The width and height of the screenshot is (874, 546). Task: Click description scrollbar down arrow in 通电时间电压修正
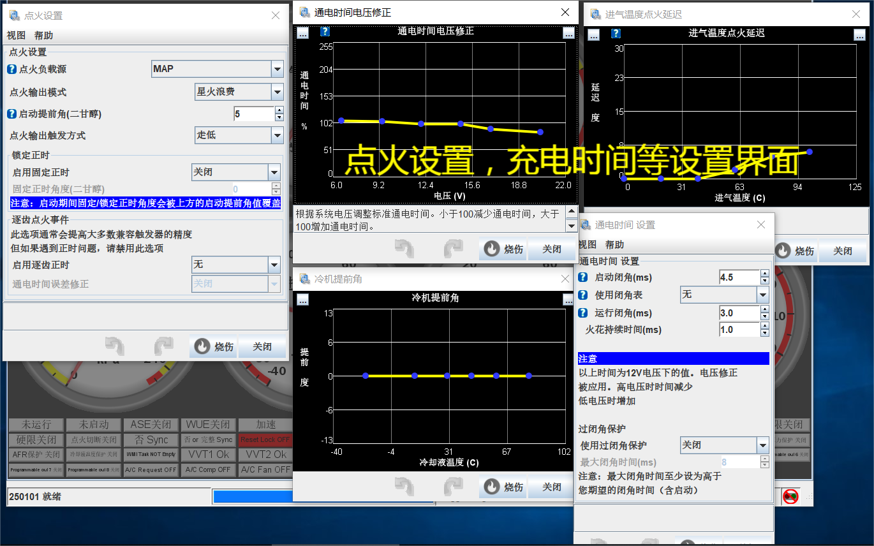pos(572,226)
